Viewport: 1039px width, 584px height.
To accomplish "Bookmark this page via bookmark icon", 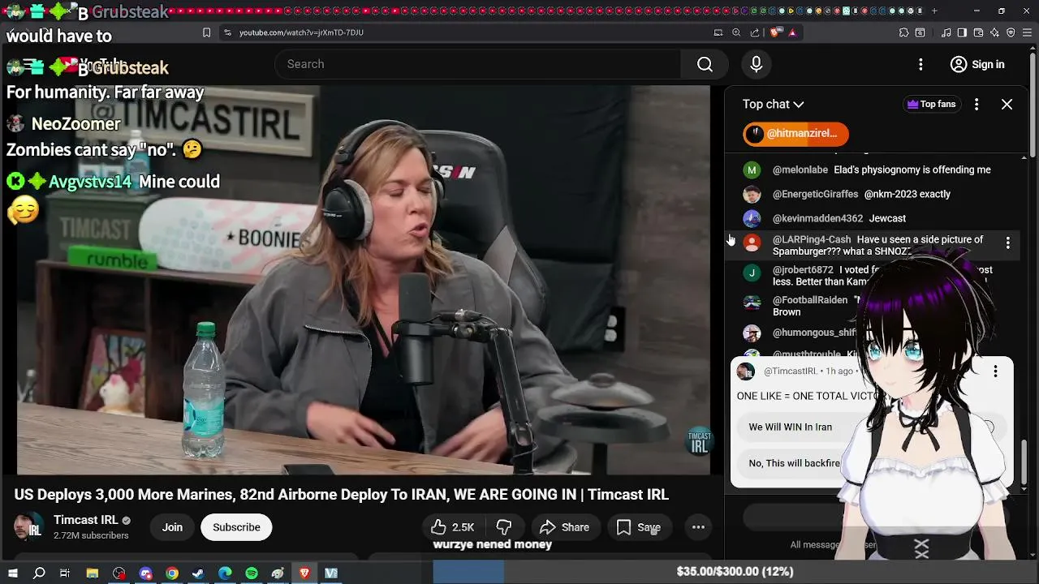I will (207, 32).
